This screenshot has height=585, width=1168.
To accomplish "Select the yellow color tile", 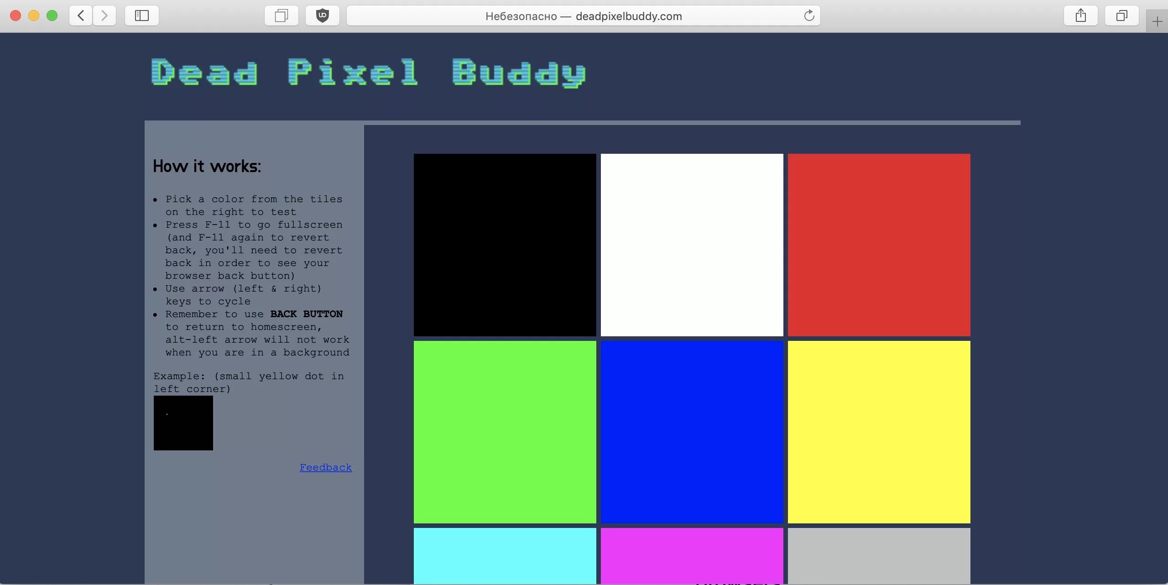I will tap(879, 432).
